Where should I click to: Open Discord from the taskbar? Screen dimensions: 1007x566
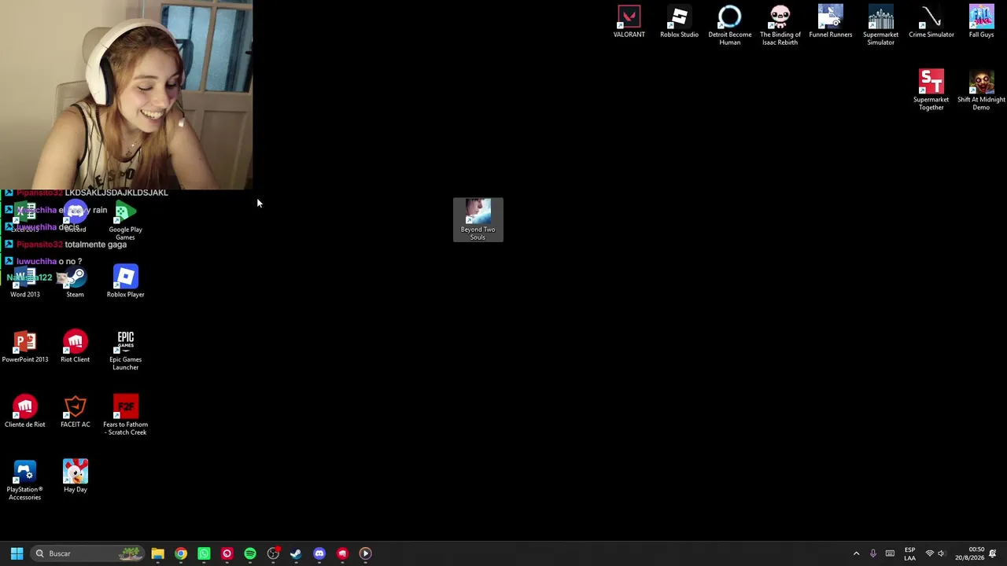pyautogui.click(x=319, y=553)
